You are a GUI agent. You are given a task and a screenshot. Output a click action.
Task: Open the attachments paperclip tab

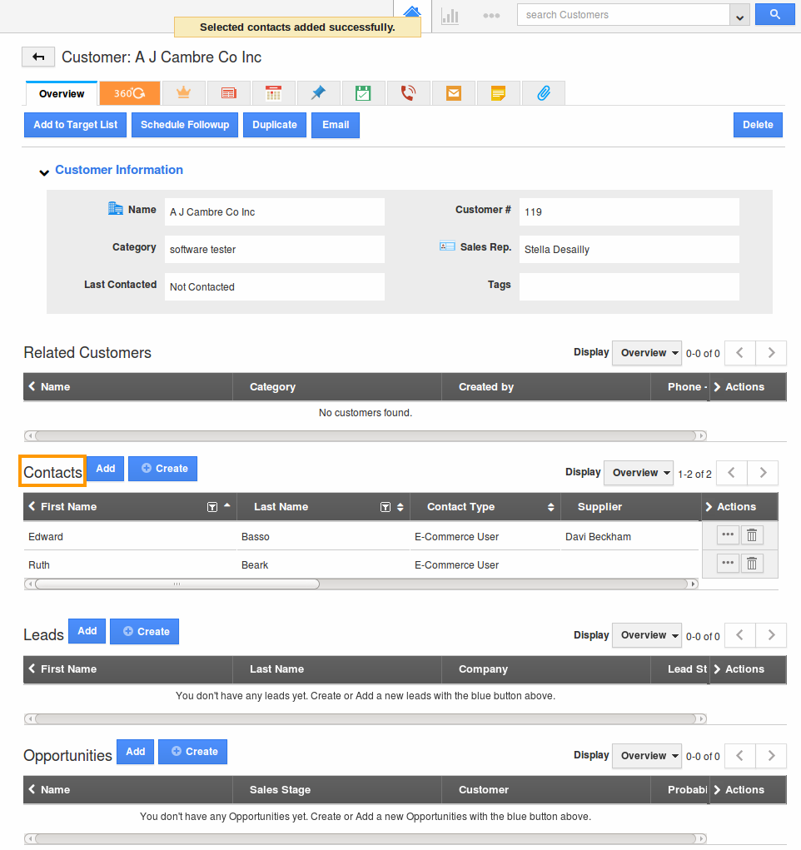pyautogui.click(x=543, y=92)
